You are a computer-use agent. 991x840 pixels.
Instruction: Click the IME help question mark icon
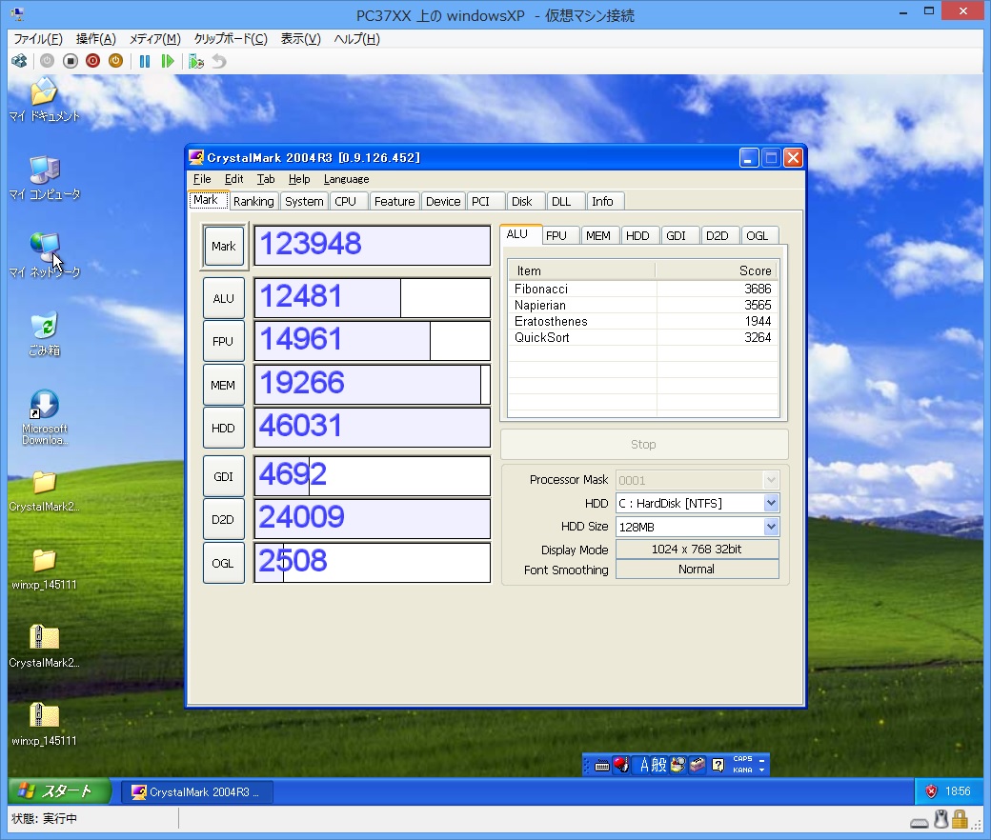pos(718,765)
